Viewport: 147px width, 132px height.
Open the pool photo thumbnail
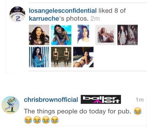tap(61, 35)
